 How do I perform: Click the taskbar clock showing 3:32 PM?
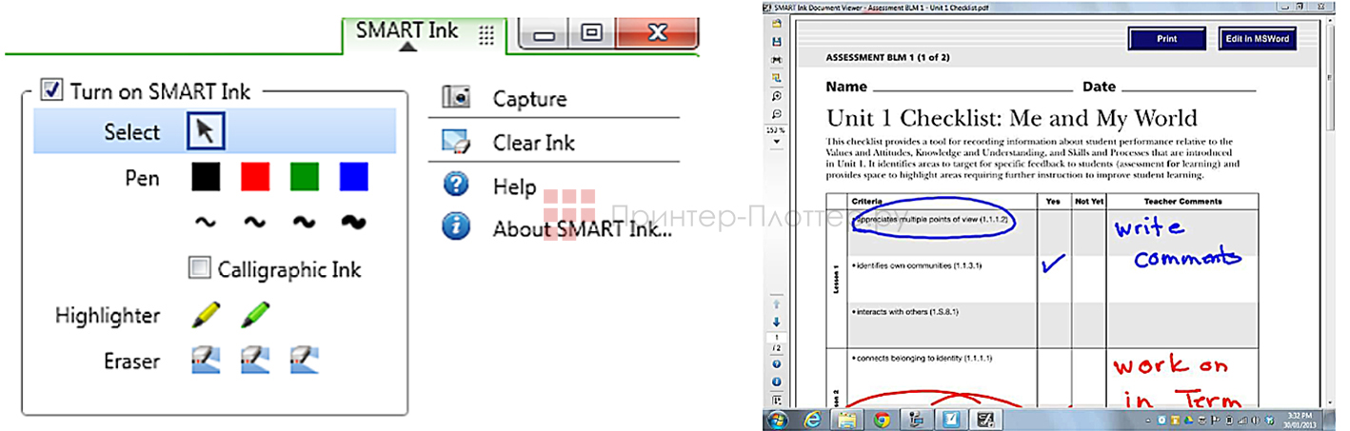(1300, 420)
